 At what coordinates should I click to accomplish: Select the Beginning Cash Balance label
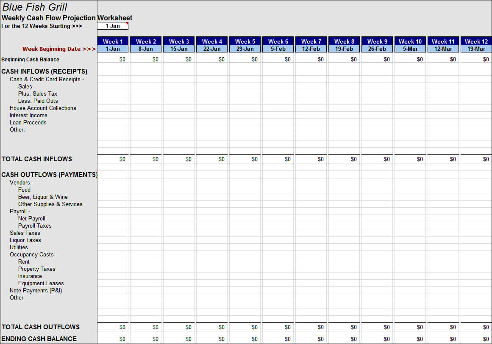coord(30,60)
